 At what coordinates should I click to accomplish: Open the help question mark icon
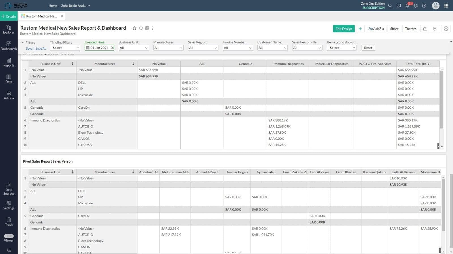click(x=424, y=6)
